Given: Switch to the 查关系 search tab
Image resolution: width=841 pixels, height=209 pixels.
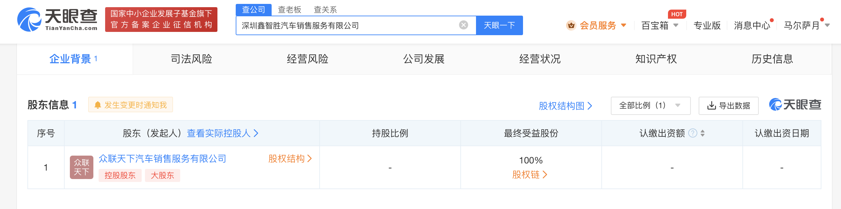Looking at the screenshot, I should (x=325, y=10).
